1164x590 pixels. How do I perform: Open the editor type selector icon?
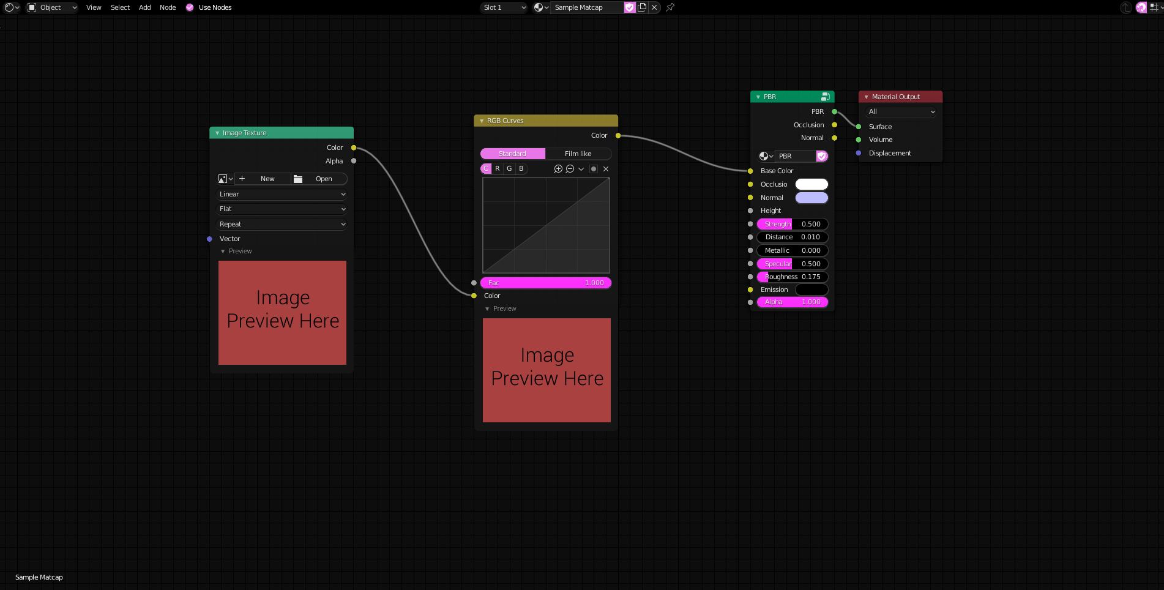(x=12, y=7)
